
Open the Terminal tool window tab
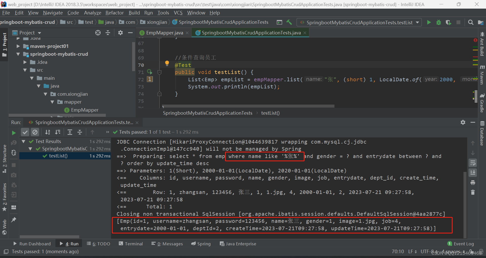(131, 244)
